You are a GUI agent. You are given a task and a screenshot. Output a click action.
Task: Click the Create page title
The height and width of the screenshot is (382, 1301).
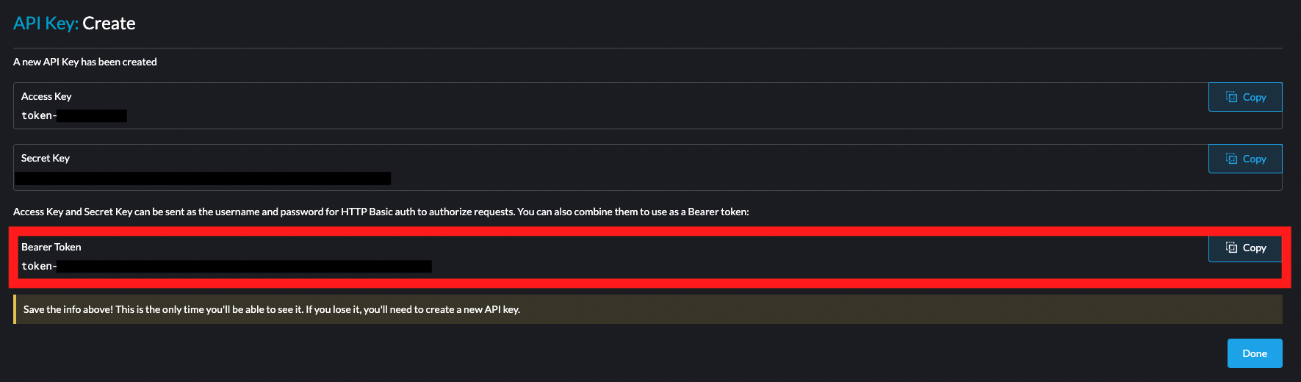[109, 24]
